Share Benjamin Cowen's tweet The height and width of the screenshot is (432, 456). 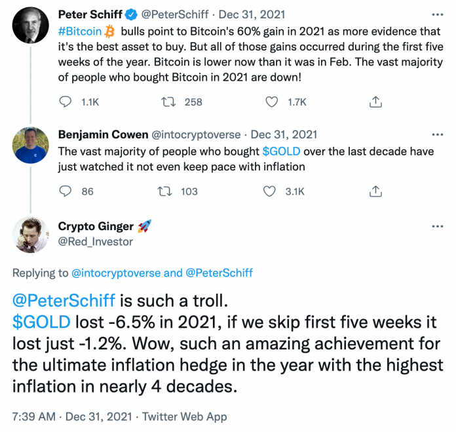[375, 191]
